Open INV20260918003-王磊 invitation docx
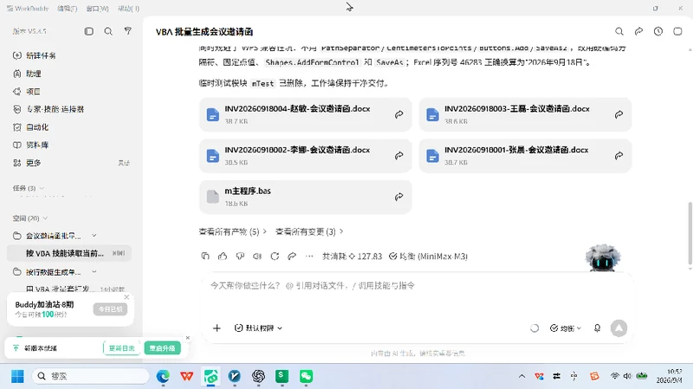 tap(525, 114)
